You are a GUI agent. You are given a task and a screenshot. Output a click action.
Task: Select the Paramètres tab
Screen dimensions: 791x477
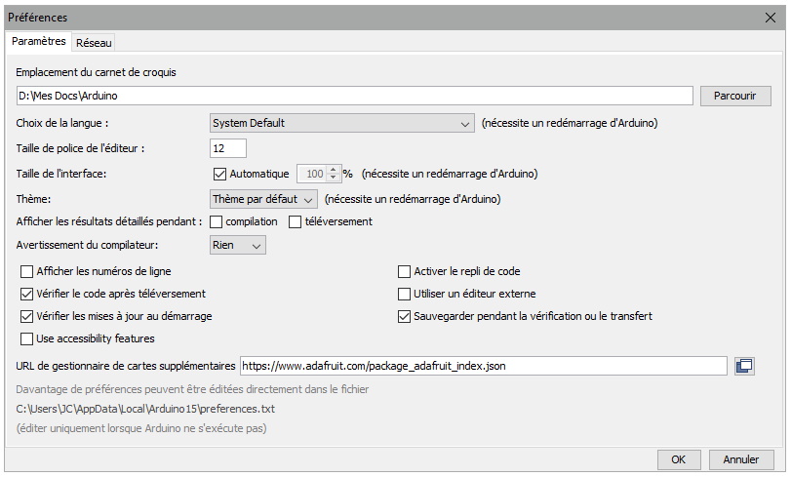coord(39,42)
